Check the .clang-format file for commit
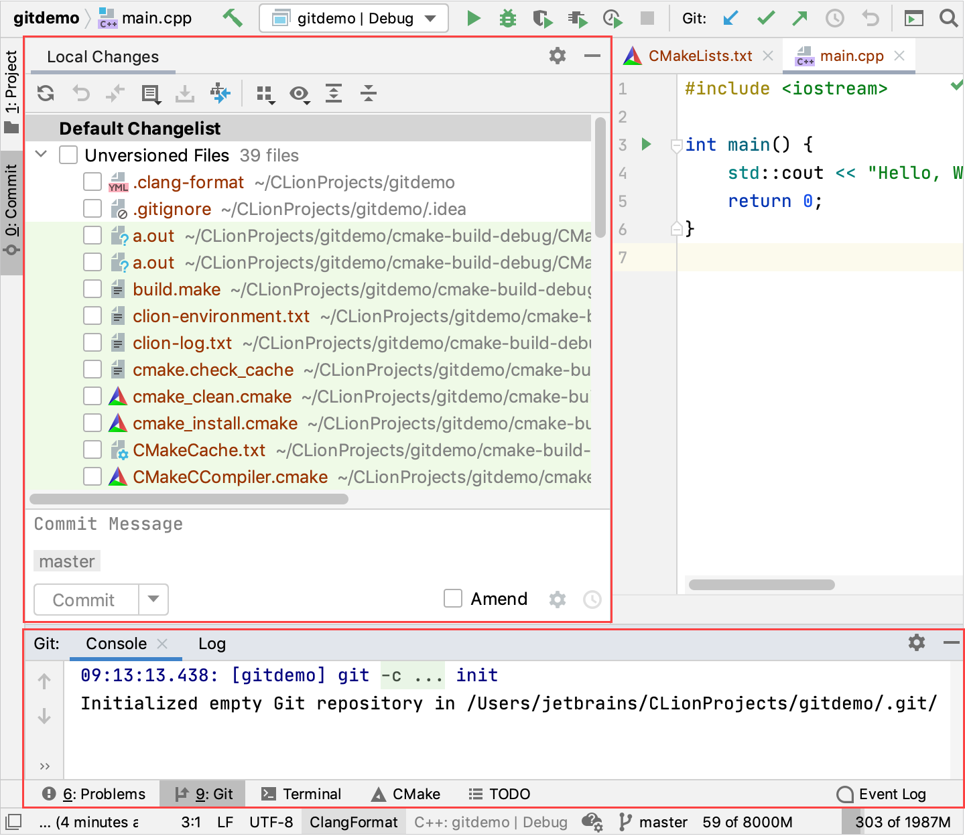This screenshot has width=965, height=836. 92,182
